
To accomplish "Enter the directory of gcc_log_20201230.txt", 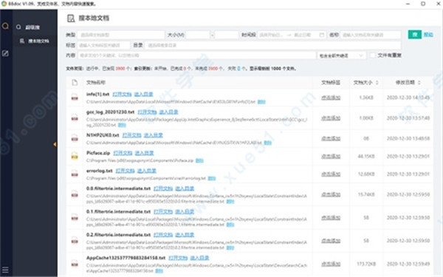I will (x=168, y=112).
